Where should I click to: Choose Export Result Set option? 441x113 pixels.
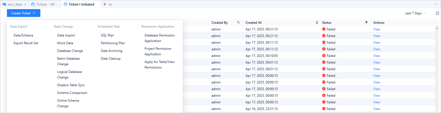click(26, 43)
